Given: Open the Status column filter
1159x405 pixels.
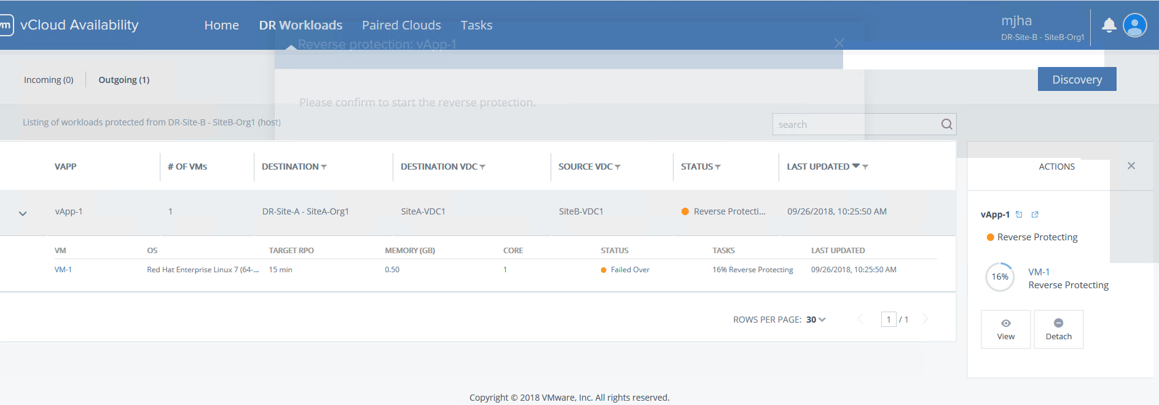Looking at the screenshot, I should pyautogui.click(x=718, y=167).
